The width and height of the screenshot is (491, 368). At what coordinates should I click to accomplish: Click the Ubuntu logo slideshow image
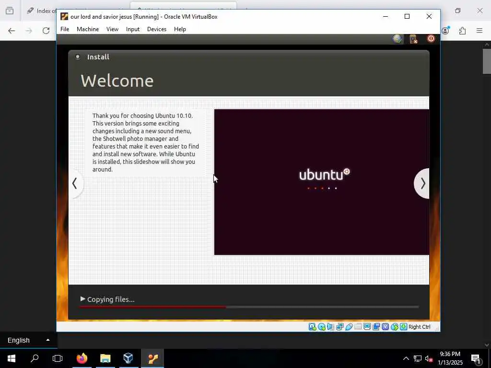(322, 182)
